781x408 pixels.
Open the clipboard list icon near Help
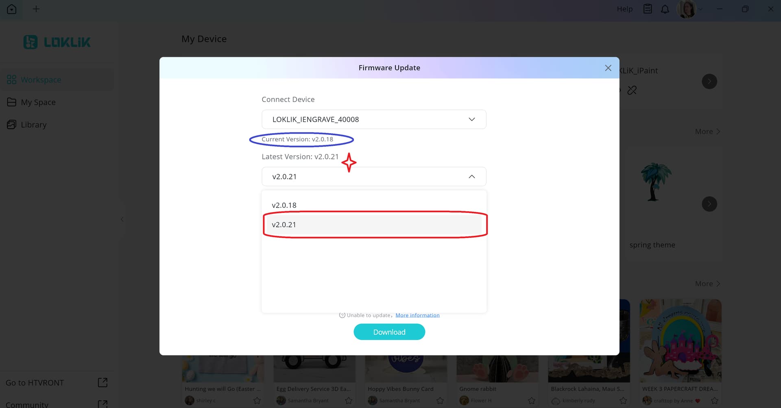pyautogui.click(x=648, y=9)
